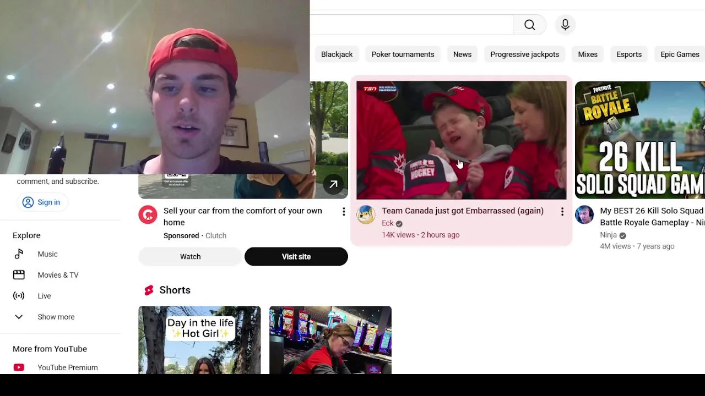Select the Mixes filter chip
The width and height of the screenshot is (705, 396).
tap(588, 54)
